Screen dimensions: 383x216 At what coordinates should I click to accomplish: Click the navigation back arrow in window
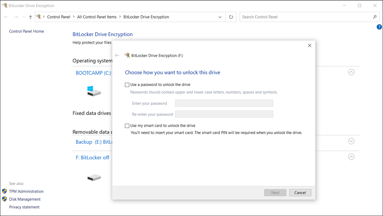(6, 17)
